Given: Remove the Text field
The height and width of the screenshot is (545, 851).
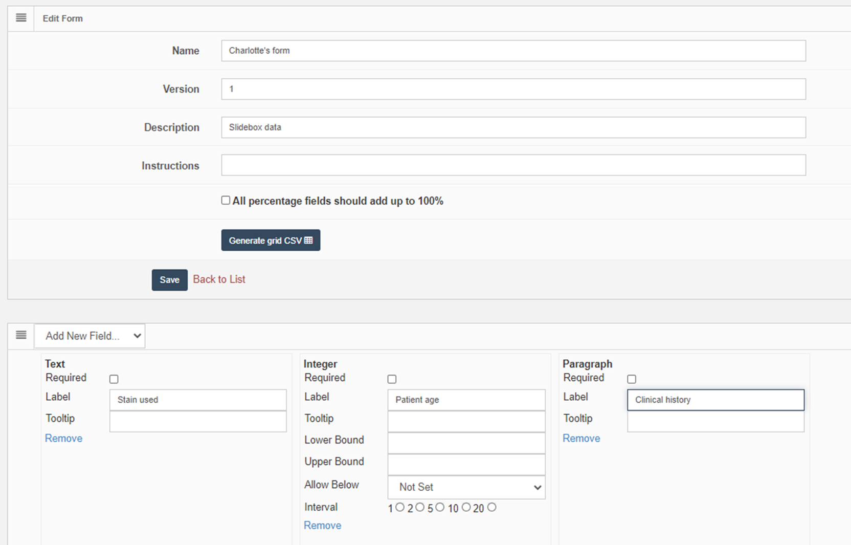Looking at the screenshot, I should tap(63, 439).
